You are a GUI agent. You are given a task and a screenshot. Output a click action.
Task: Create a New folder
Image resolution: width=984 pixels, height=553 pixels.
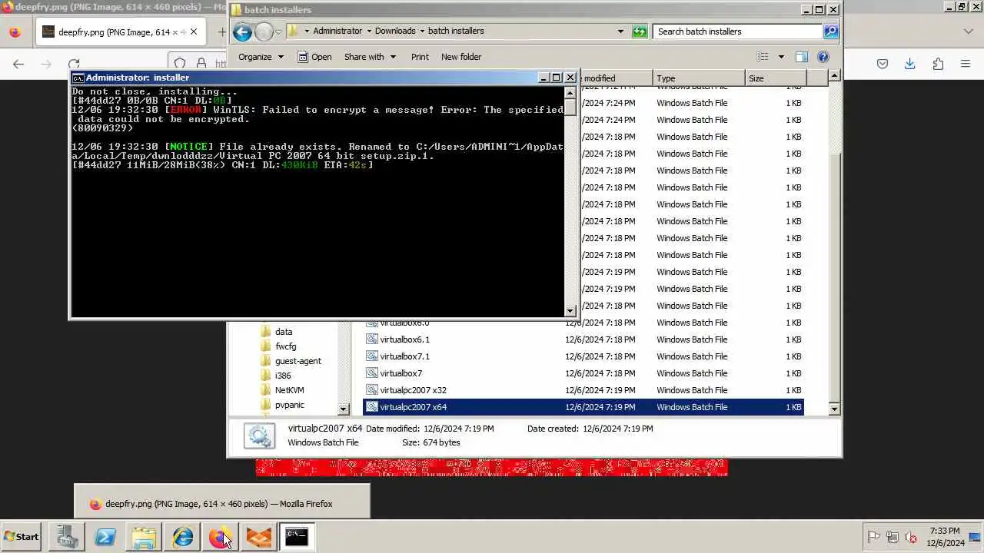click(x=461, y=57)
